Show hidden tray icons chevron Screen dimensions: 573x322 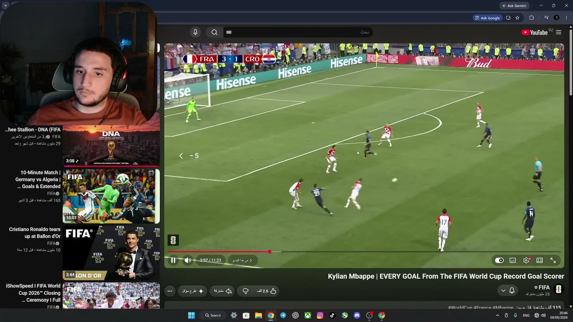coord(497,315)
